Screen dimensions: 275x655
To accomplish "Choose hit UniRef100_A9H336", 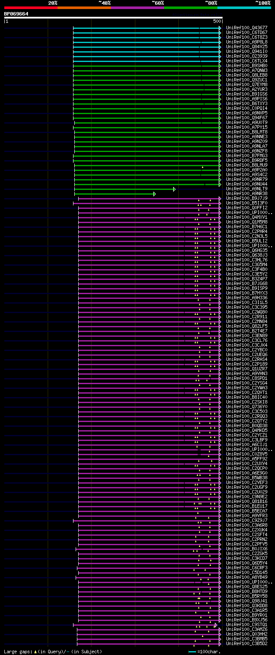I will pos(247,298).
